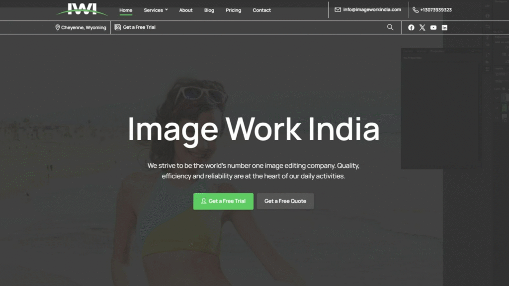Click the info@imageworkindia.com email link
Screen dimensions: 509x286
(372, 10)
